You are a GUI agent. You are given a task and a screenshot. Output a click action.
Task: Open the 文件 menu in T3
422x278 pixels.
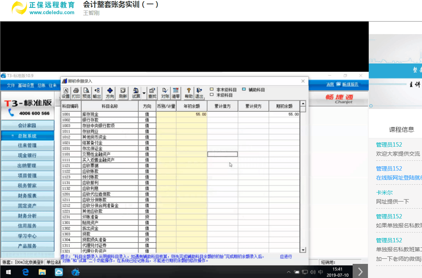[x=11, y=85]
